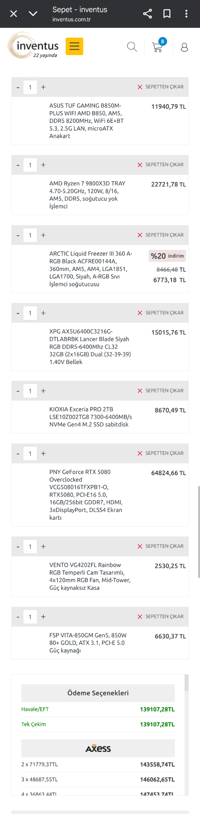200x814 pixels.
Task: Decrease quantity of AMD Ryzen 7 9800X3D
Action: [x=18, y=165]
